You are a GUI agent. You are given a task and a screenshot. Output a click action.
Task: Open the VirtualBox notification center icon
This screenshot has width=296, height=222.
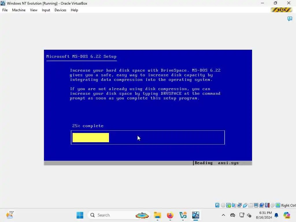(290, 18)
